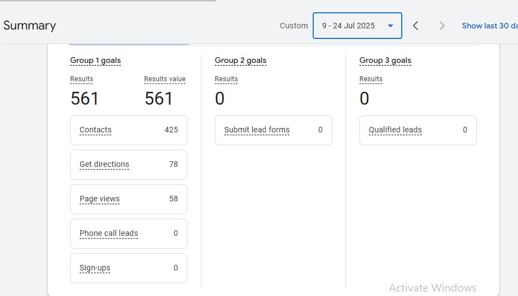Open the date range dropdown
Image resolution: width=518 pixels, height=296 pixels.
click(x=357, y=26)
